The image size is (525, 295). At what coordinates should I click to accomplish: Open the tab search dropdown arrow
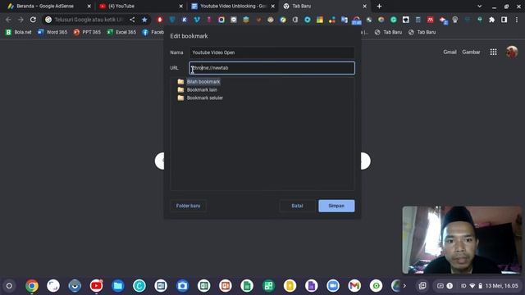(x=479, y=6)
